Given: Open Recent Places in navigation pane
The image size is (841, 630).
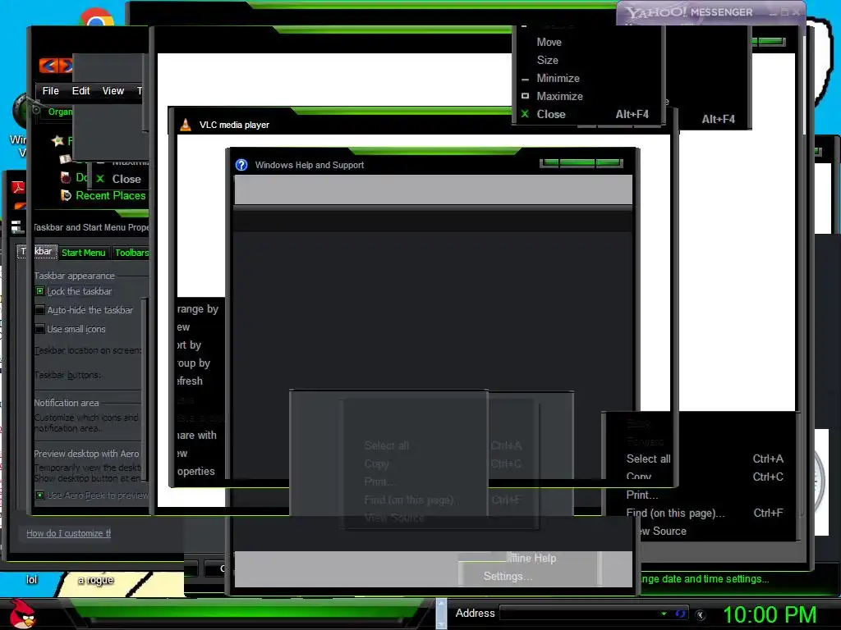Looking at the screenshot, I should (111, 195).
